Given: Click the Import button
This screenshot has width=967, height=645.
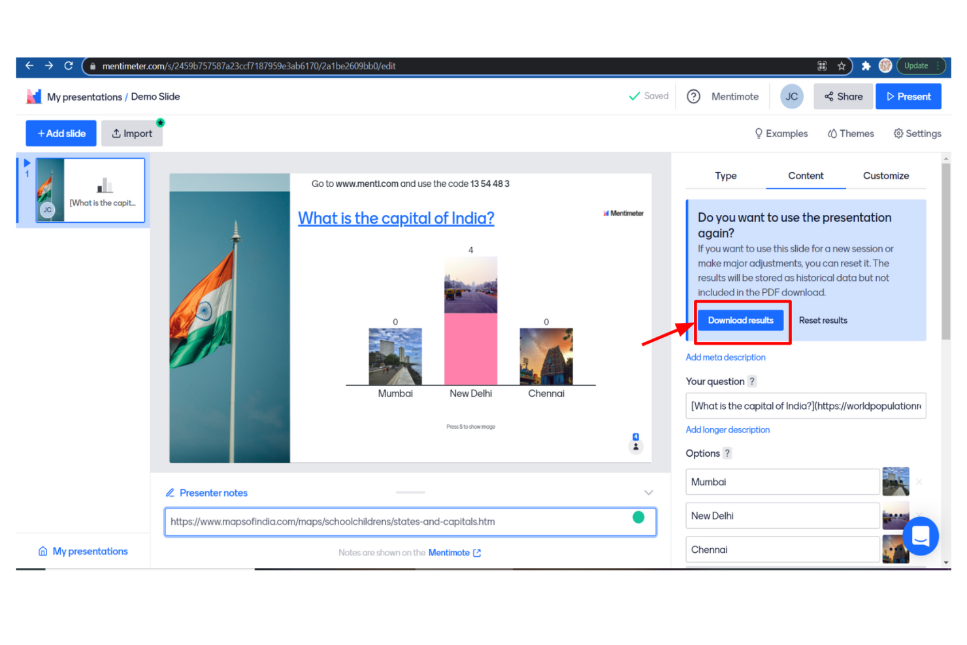Looking at the screenshot, I should tap(132, 133).
